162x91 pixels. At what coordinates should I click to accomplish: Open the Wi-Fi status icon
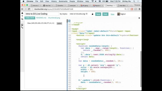click(x=93, y=1)
